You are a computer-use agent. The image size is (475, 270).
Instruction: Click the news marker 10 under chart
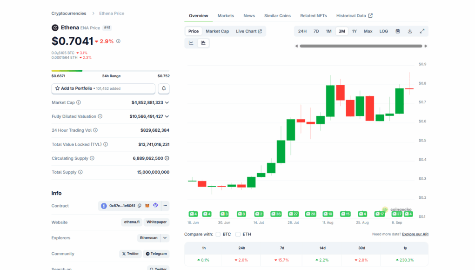328,214
